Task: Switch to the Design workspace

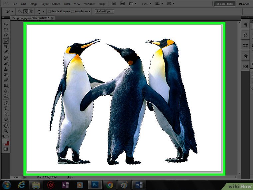Action: [x=244, y=4]
